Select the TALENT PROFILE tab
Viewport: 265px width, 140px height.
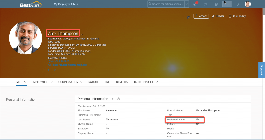point(144,82)
